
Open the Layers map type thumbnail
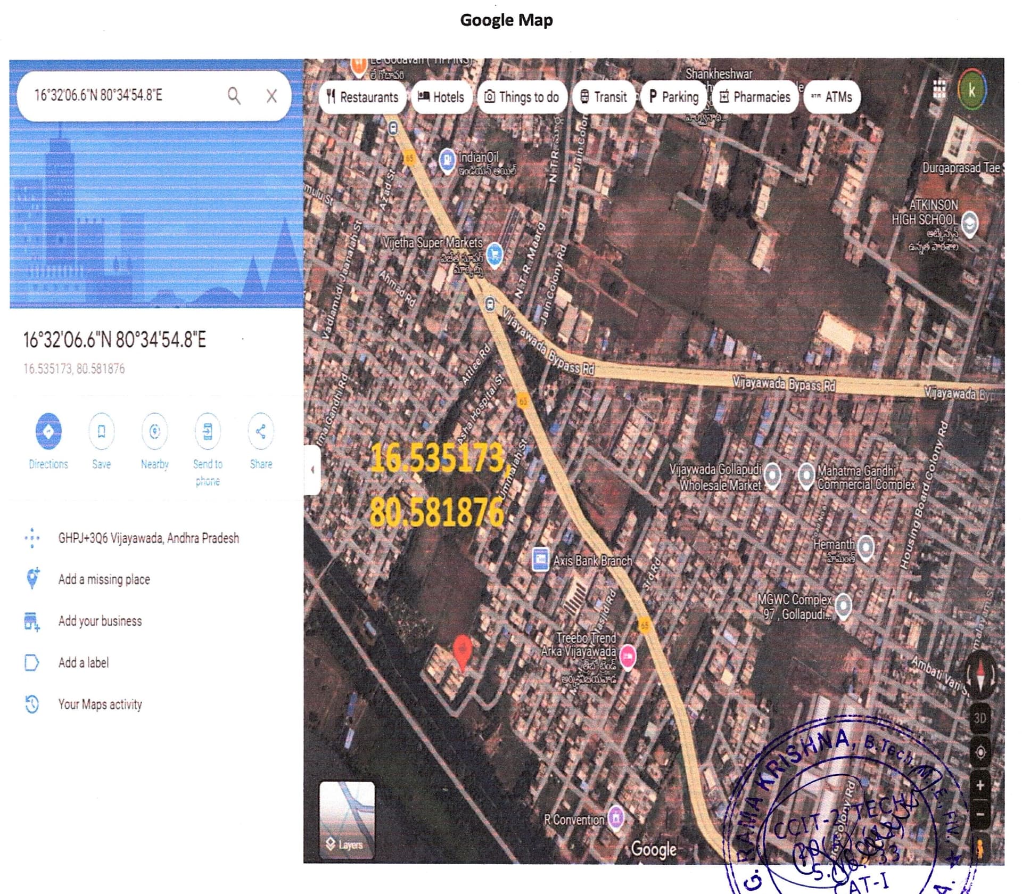point(347,820)
